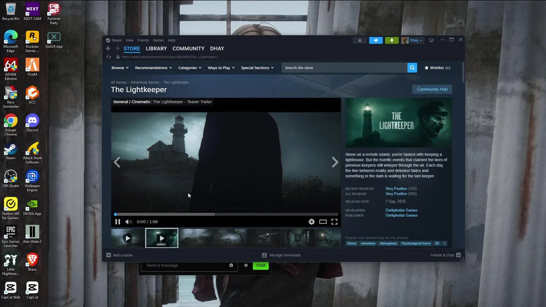
Task: Open Wallpaper Engine desktop shortcut
Action: (x=32, y=181)
